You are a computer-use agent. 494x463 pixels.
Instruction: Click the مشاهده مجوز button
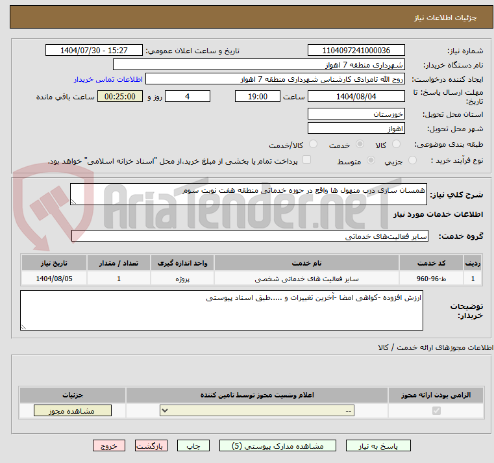(x=73, y=410)
